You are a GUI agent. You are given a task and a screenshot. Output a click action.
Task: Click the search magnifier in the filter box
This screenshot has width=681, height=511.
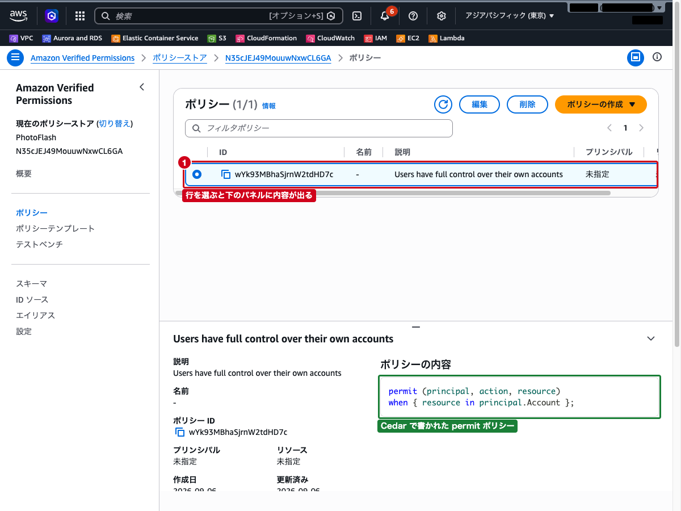[196, 128]
